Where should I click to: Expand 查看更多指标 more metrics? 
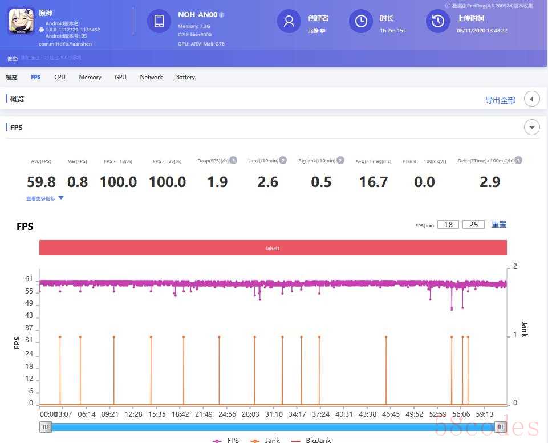pyautogui.click(x=44, y=198)
